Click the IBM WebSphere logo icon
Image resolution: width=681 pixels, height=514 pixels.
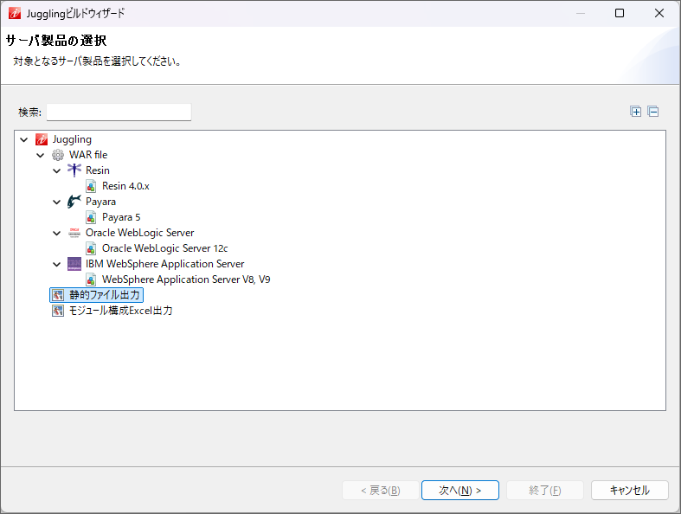click(74, 264)
